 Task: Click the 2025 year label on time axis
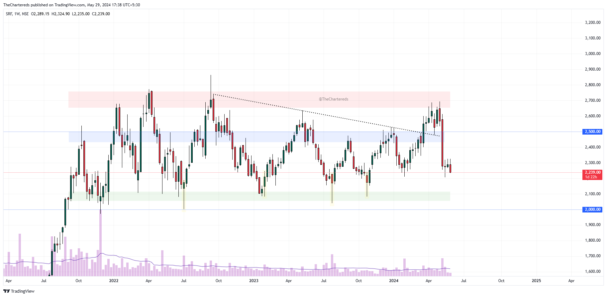(536, 281)
